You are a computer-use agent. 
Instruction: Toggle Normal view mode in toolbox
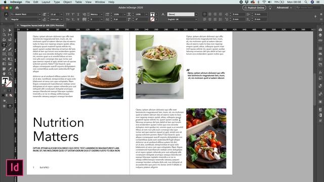[x=4, y=106]
